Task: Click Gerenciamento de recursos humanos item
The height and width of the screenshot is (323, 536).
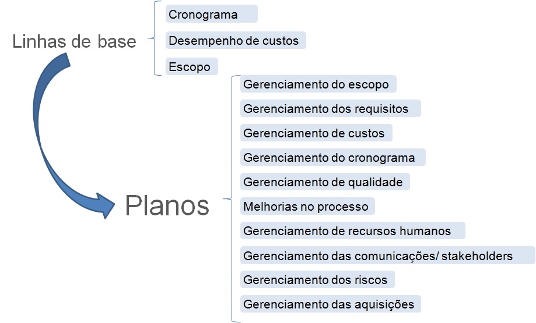Action: tap(353, 230)
